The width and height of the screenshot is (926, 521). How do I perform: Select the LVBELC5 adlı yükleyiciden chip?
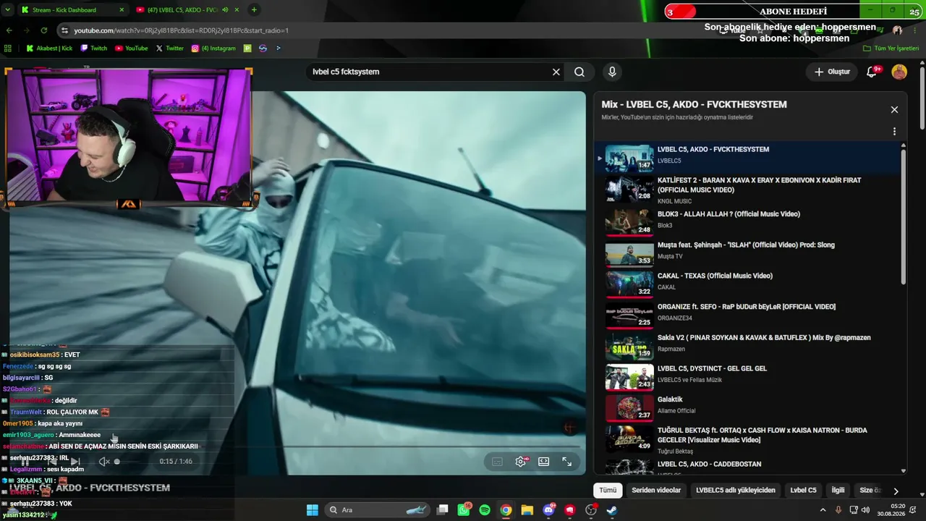[x=736, y=490]
